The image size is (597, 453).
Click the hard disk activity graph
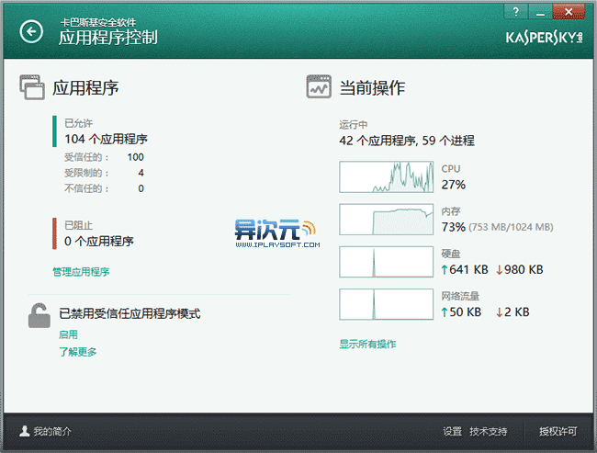(x=386, y=262)
